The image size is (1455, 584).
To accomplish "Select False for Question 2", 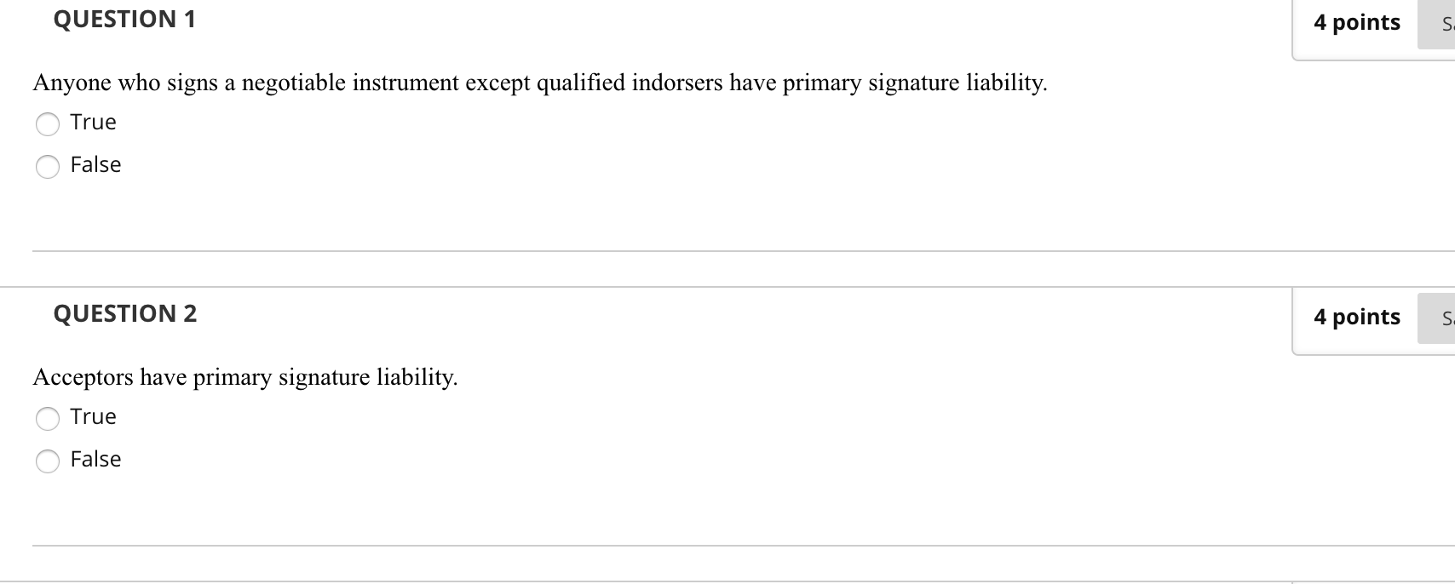I will [48, 461].
